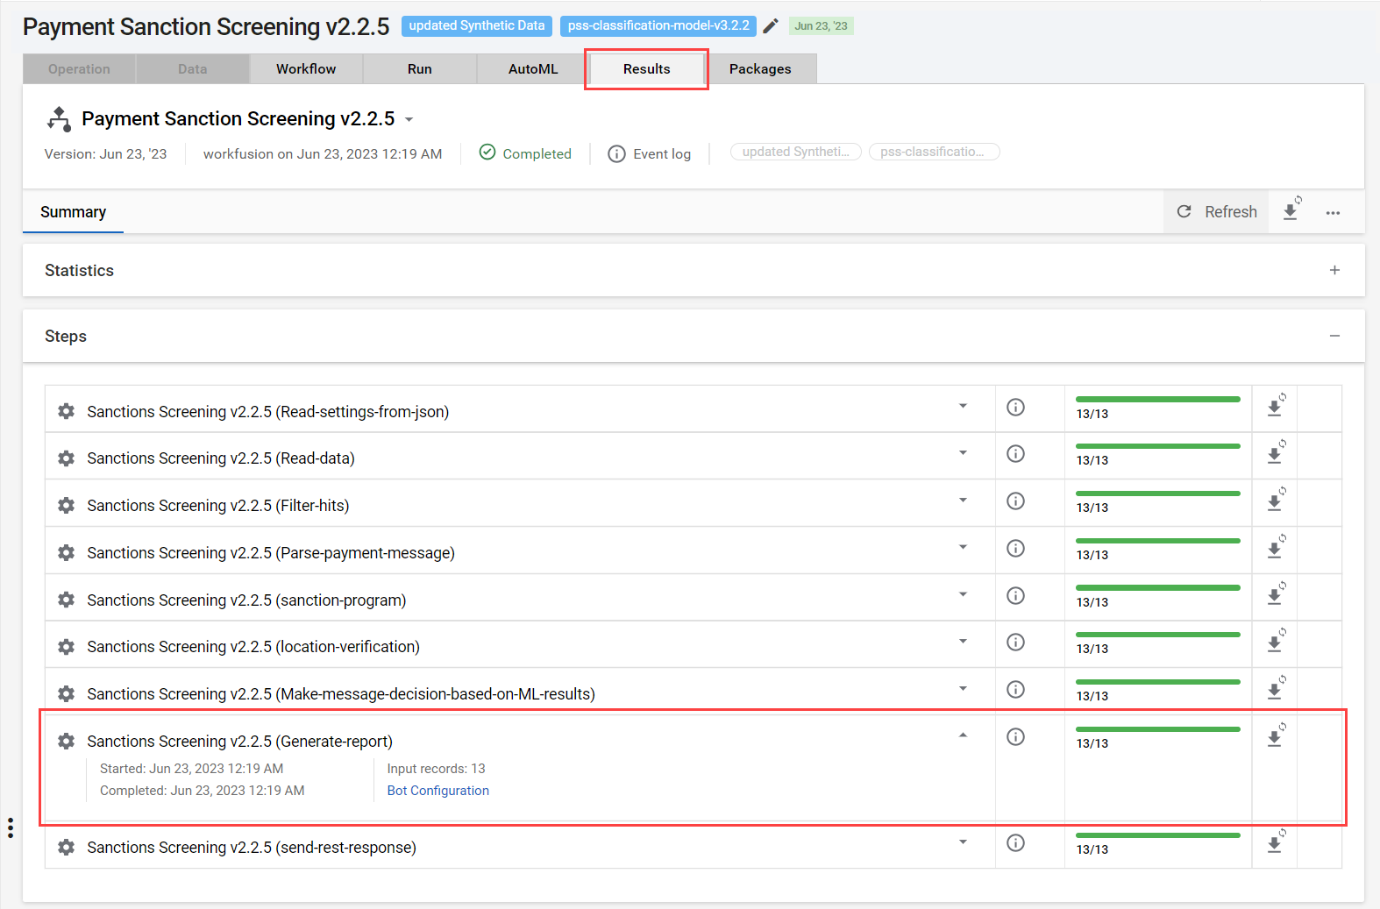Click the blue 'updated Synthetic Data' tag
The width and height of the screenshot is (1380, 909).
click(x=477, y=26)
